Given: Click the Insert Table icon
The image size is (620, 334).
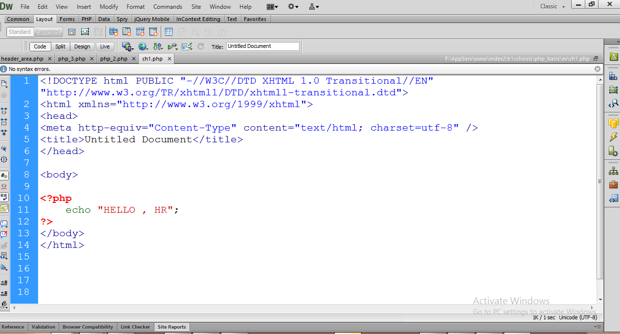Looking at the screenshot, I should click(x=169, y=32).
